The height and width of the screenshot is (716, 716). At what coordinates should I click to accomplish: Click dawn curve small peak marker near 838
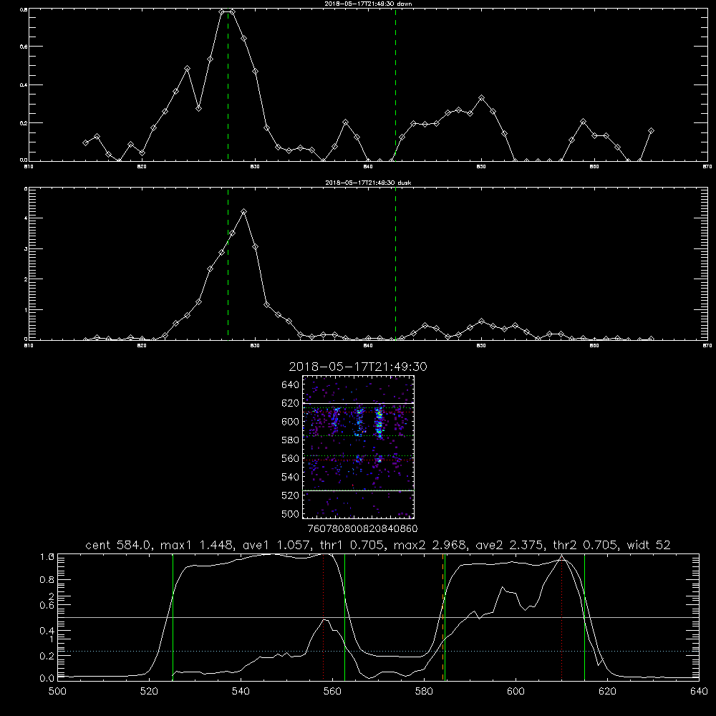tap(346, 122)
